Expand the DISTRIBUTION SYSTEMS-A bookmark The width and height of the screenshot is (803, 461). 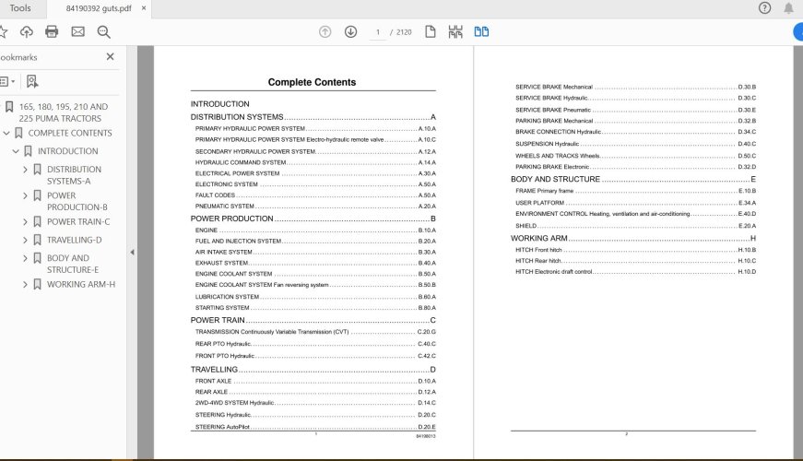[x=25, y=170]
